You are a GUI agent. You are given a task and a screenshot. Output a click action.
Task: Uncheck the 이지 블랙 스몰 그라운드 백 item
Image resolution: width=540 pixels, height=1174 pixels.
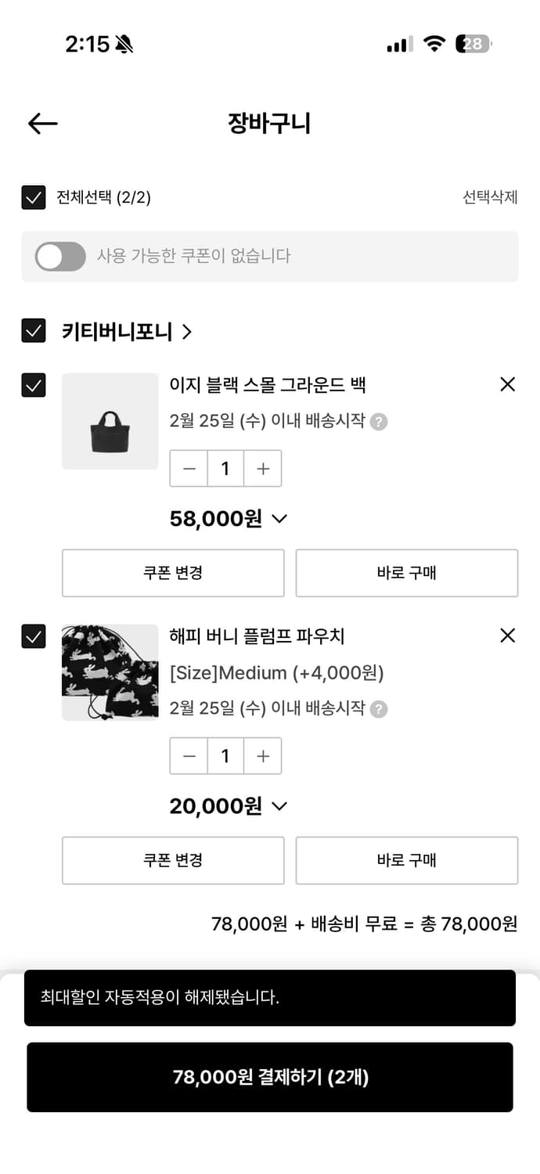click(x=33, y=384)
